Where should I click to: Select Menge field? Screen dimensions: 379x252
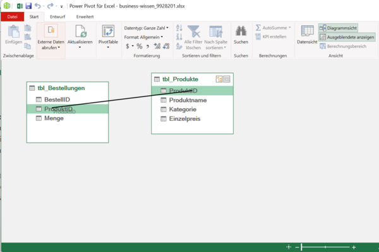(x=68, y=118)
